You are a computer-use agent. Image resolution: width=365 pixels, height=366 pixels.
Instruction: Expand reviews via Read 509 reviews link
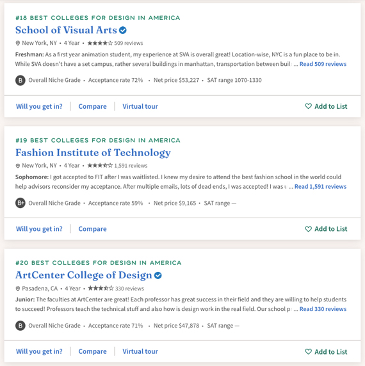[323, 64]
